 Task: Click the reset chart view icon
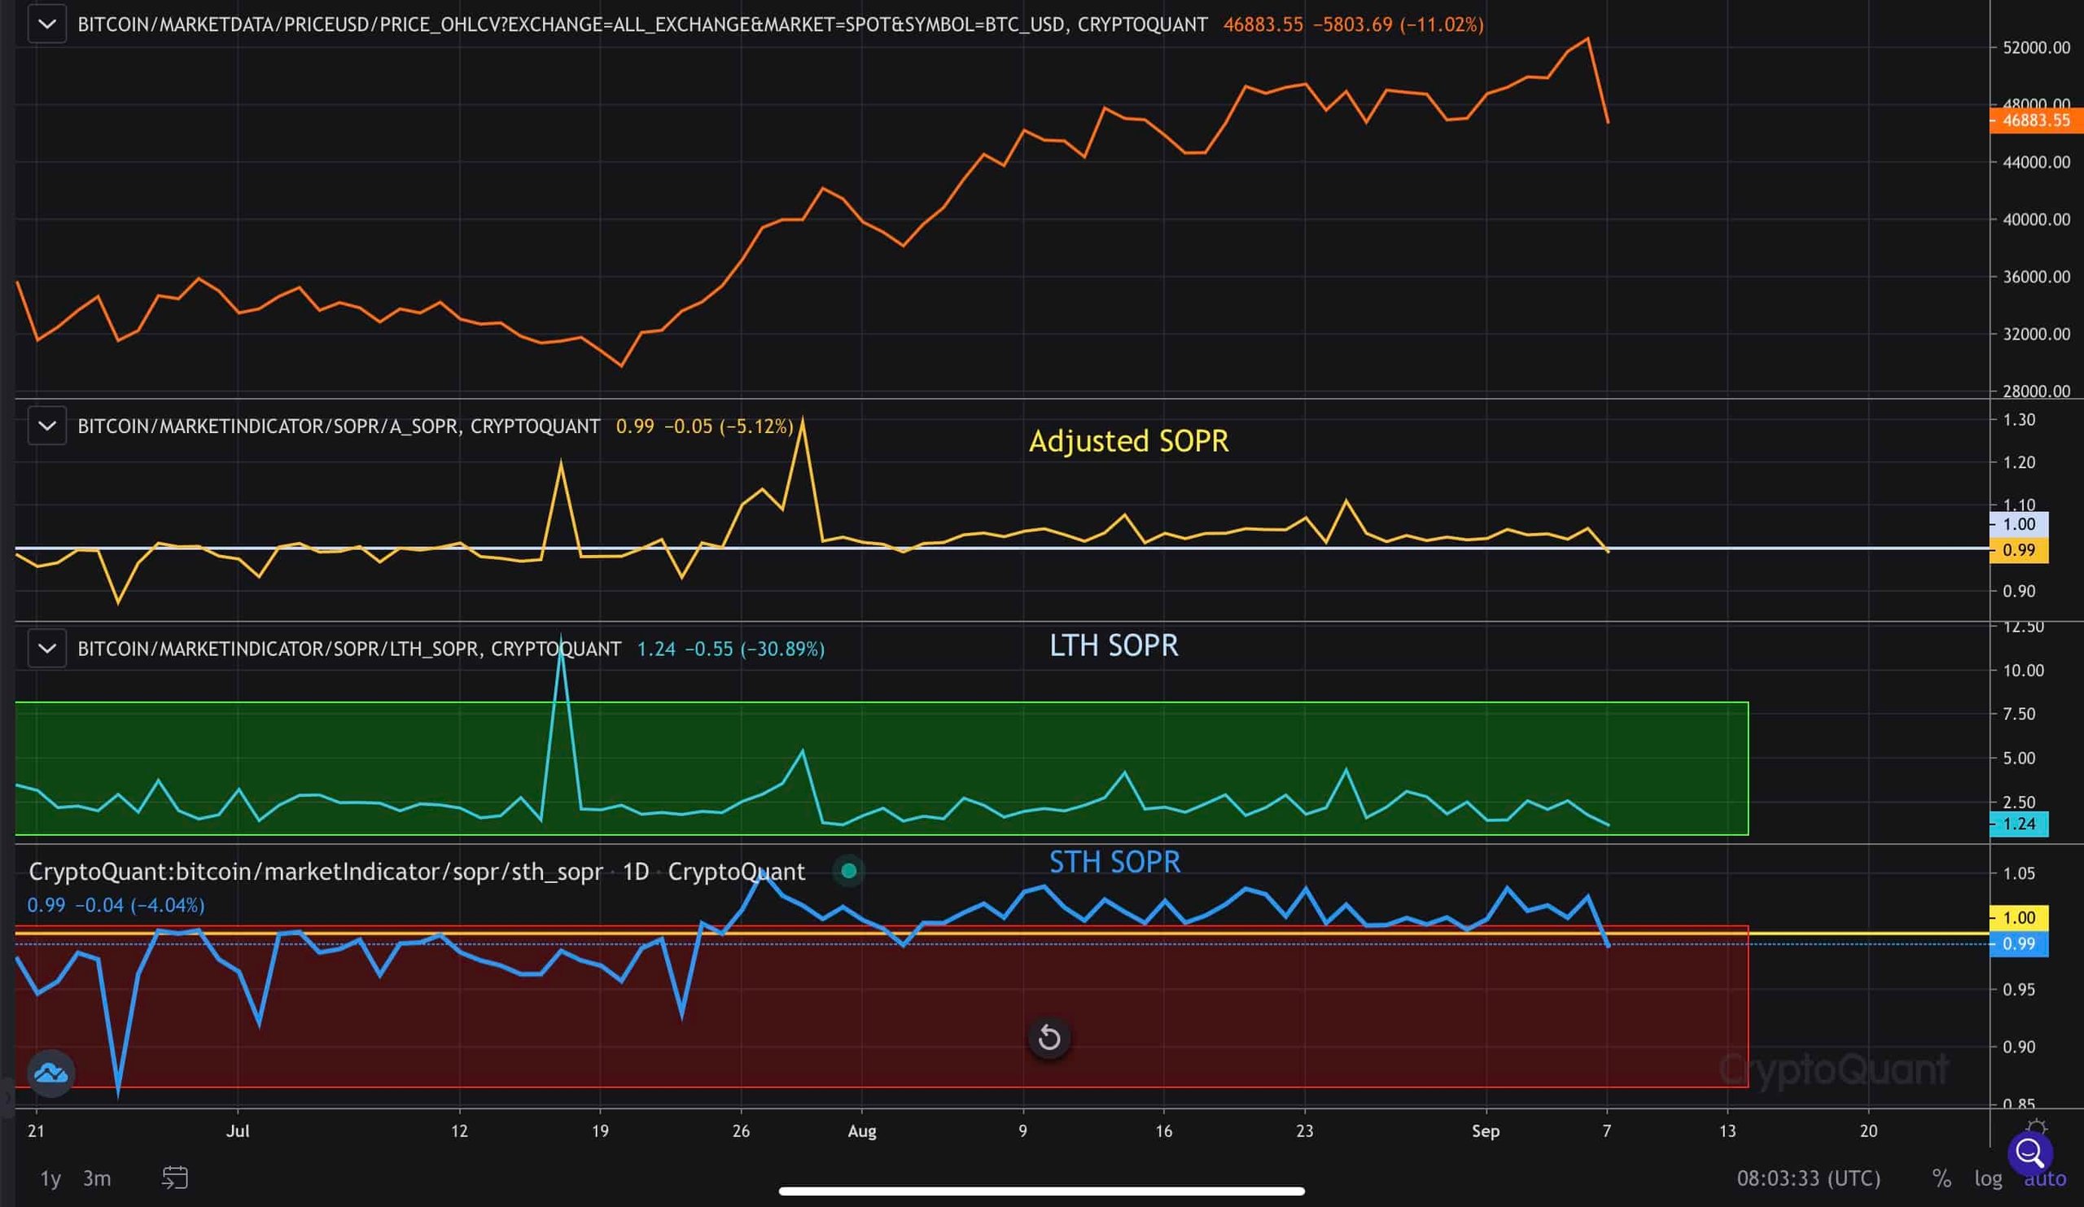(x=1049, y=1038)
